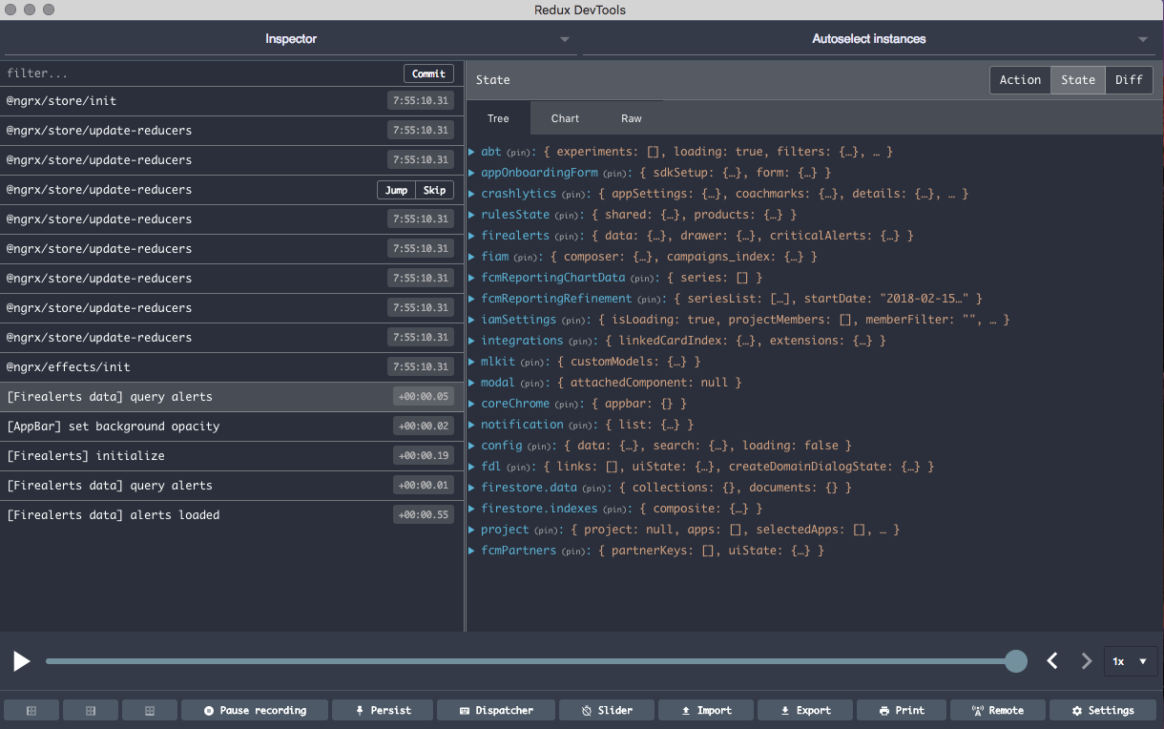Step forward to next action arrow
The image size is (1164, 729).
[x=1086, y=660]
